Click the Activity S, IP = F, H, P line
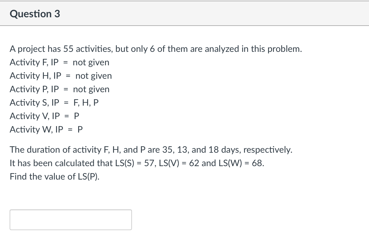Viewport: 369px width, 242px height. 54,103
